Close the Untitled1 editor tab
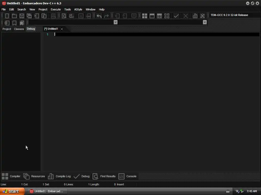Screen dimensions: 261x195 click(x=62, y=29)
